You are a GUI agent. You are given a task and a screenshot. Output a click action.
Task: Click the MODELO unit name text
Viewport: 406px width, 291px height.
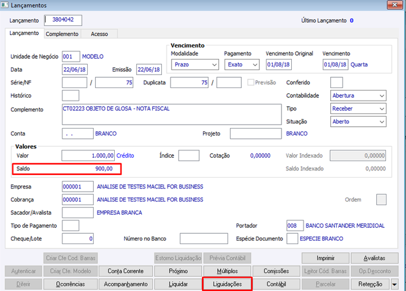(93, 57)
